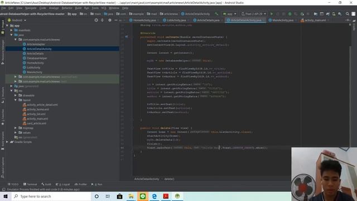
Task: Switch to LINE app in taskbar
Action: tap(143, 196)
